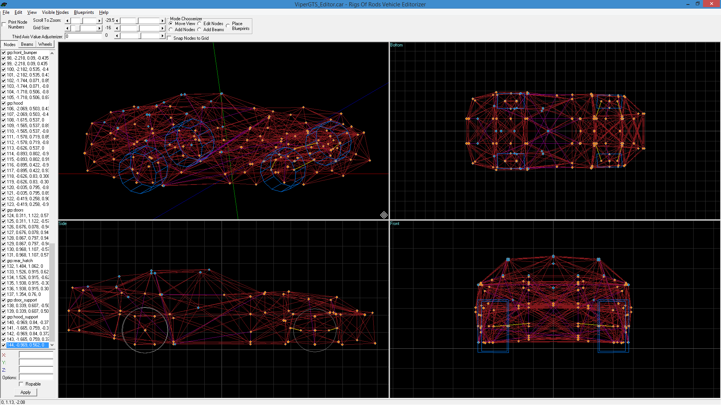Enable Print Node Numbers checkbox
This screenshot has height=405, width=721.
(x=4, y=24)
